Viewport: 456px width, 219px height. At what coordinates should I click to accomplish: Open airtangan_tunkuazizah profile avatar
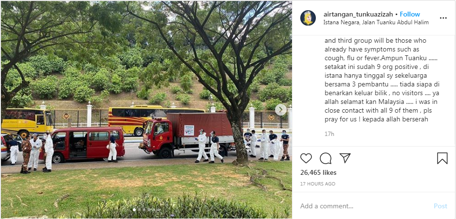pos(308,18)
